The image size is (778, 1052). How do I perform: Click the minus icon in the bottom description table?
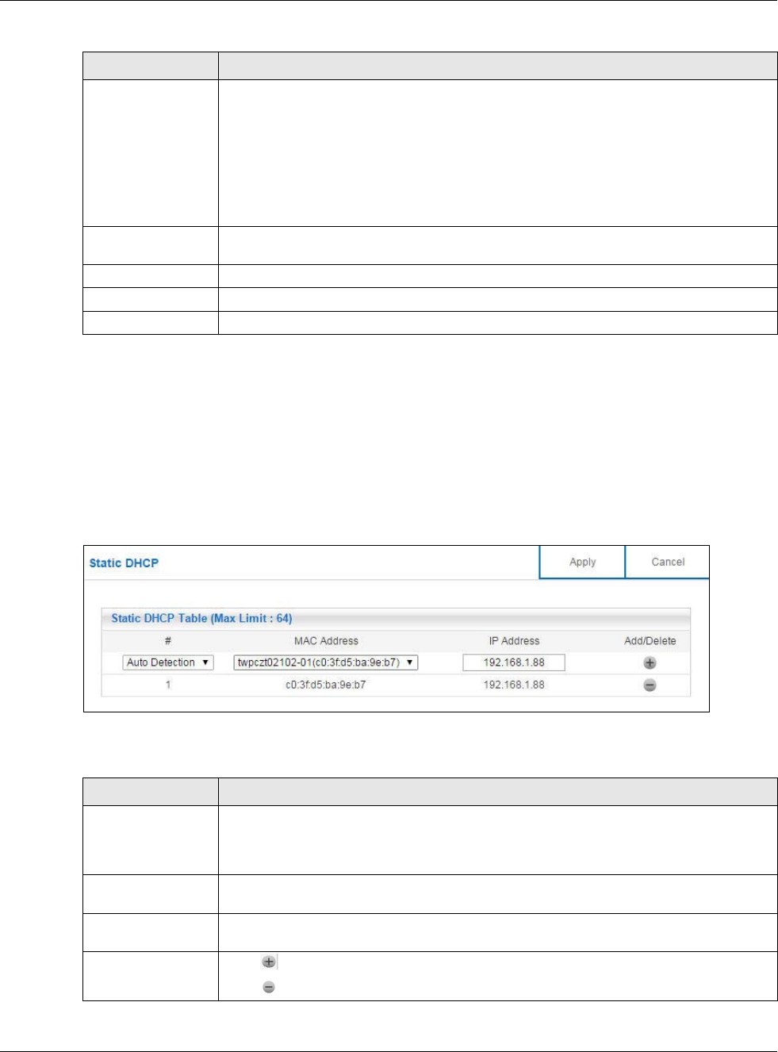point(269,987)
